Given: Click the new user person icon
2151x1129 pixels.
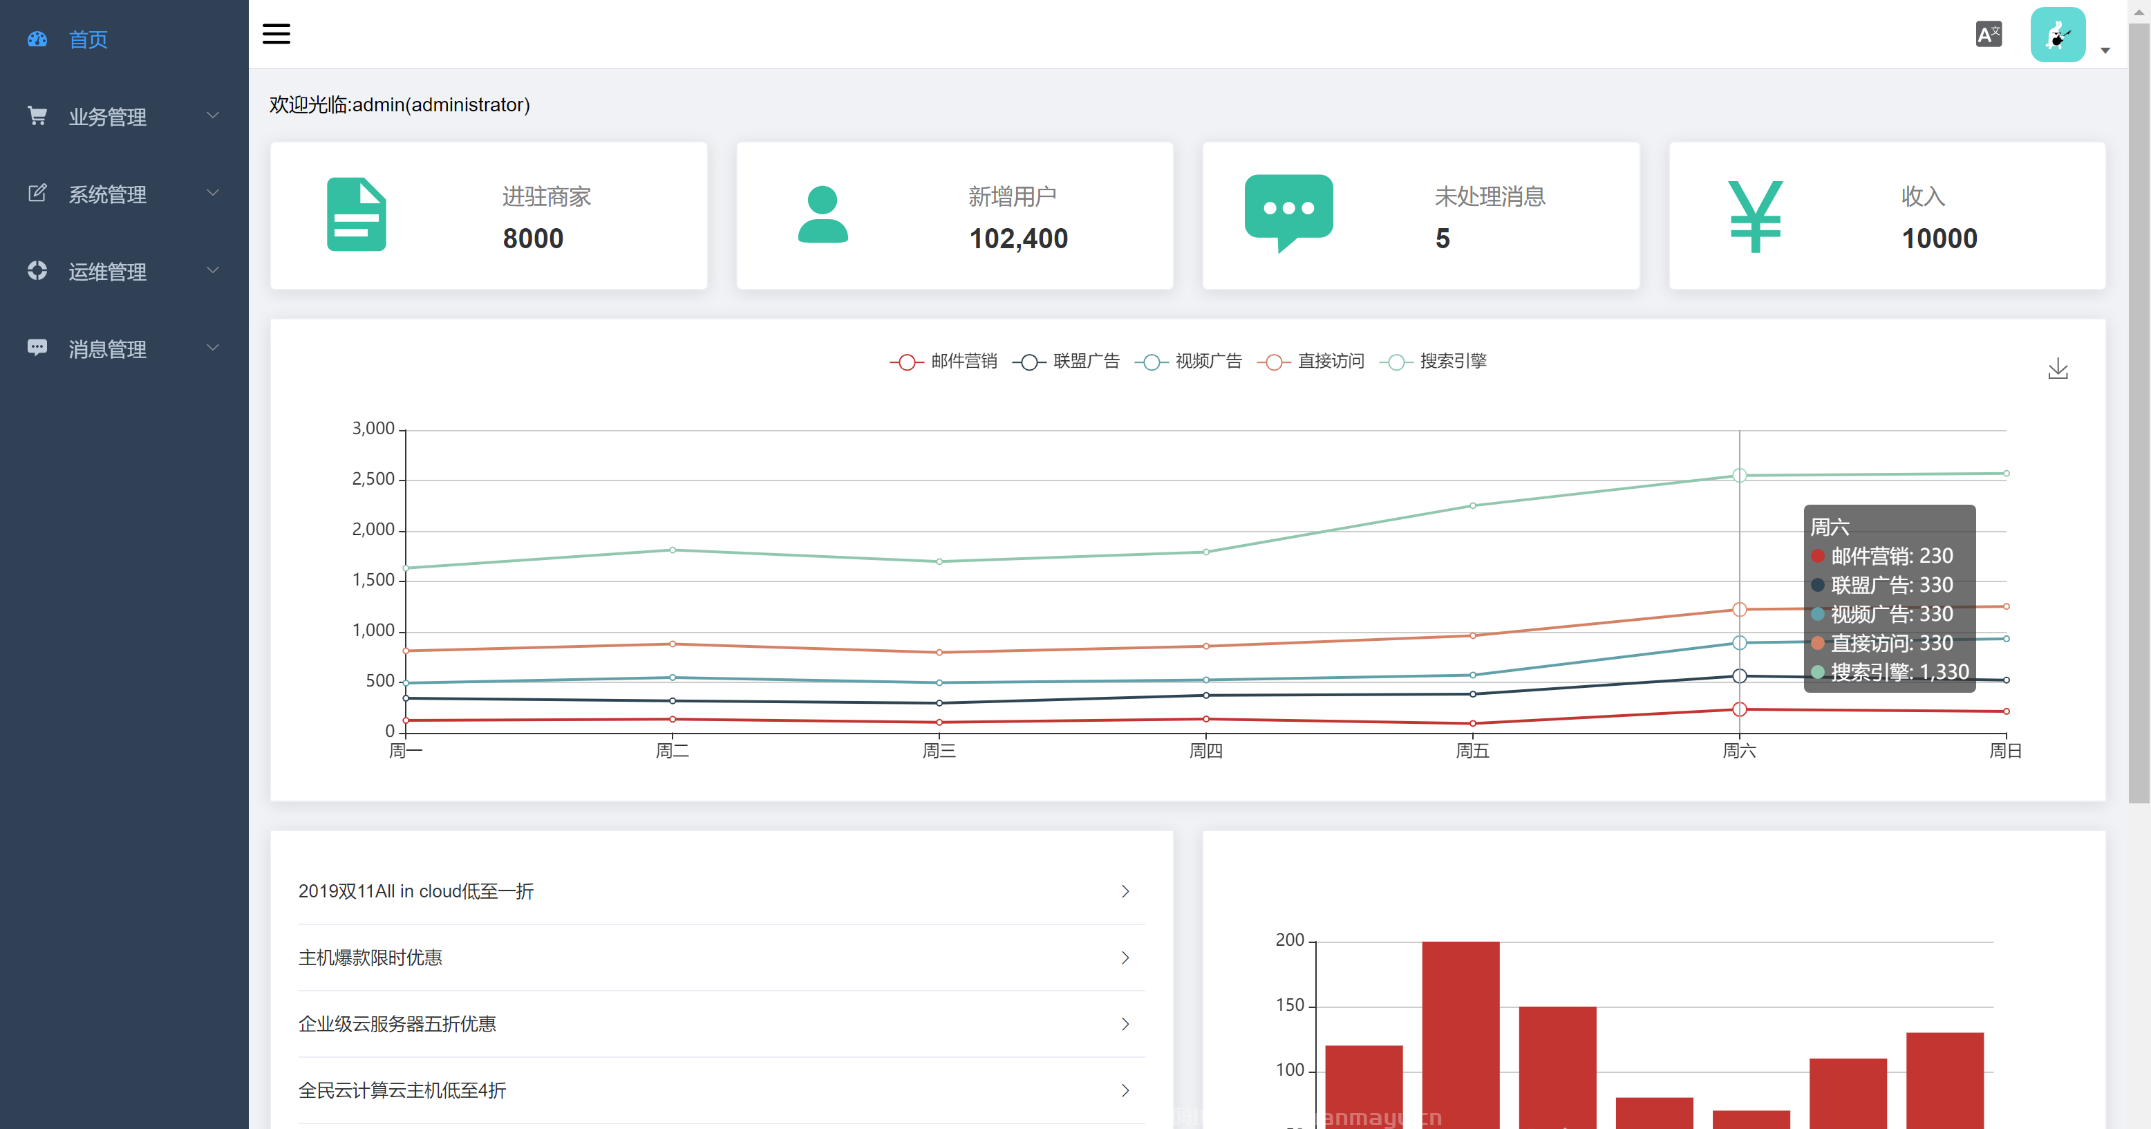Looking at the screenshot, I should point(823,214).
